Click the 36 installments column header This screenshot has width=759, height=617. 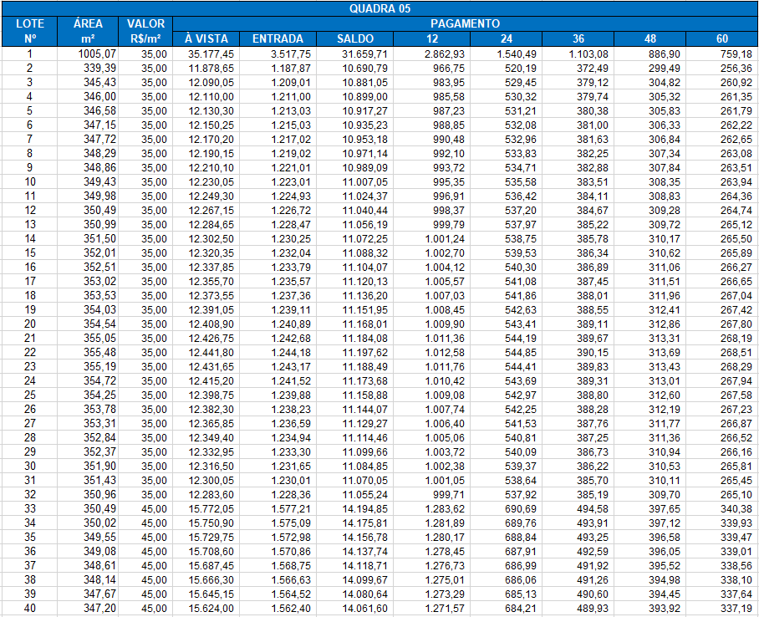[x=578, y=38]
